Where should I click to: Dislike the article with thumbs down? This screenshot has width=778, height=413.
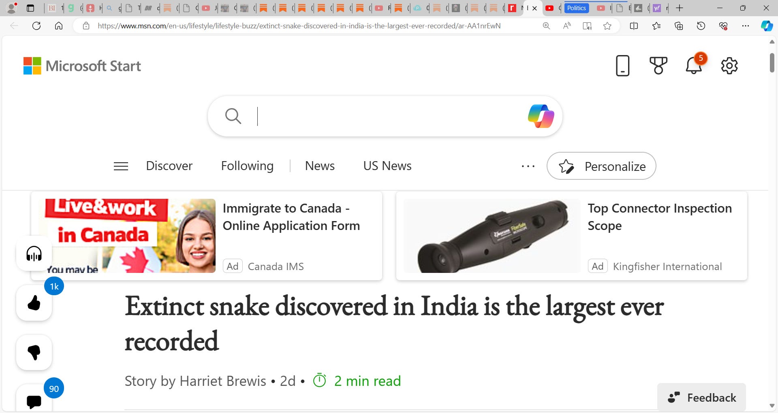(34, 352)
